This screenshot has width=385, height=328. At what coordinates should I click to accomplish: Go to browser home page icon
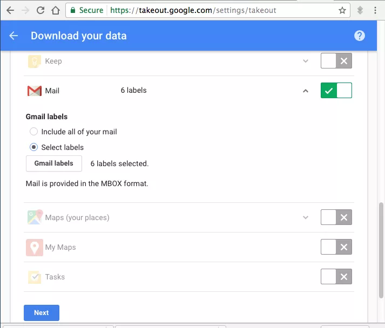pyautogui.click(x=56, y=10)
